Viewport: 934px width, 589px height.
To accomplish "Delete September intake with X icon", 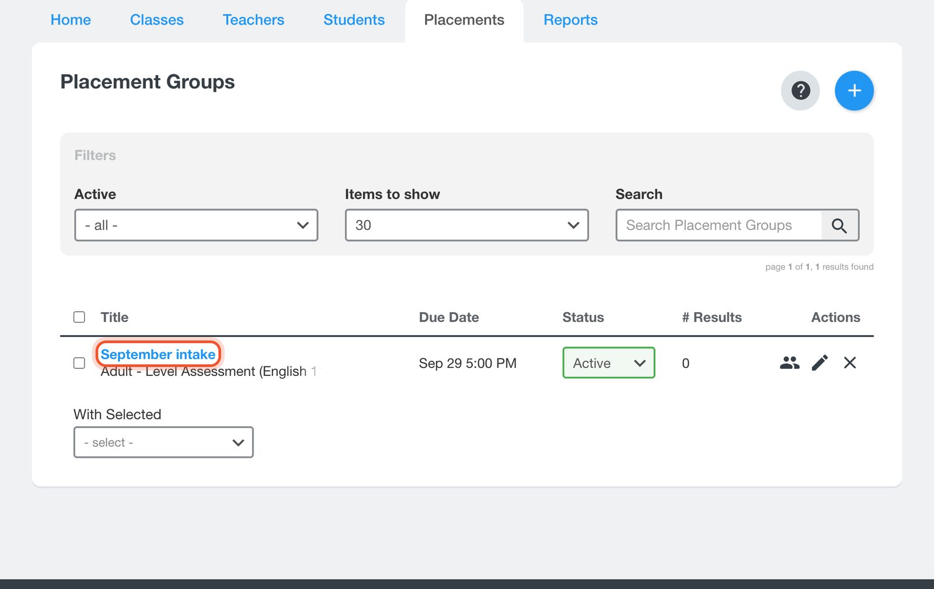I will (850, 363).
